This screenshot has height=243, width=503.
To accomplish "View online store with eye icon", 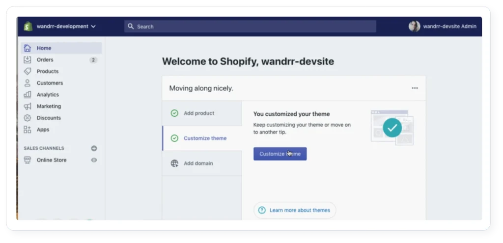I will 94,160.
